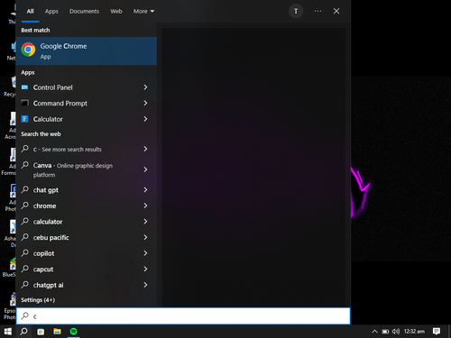
Task: Switch to the Apps tab
Action: tap(51, 12)
